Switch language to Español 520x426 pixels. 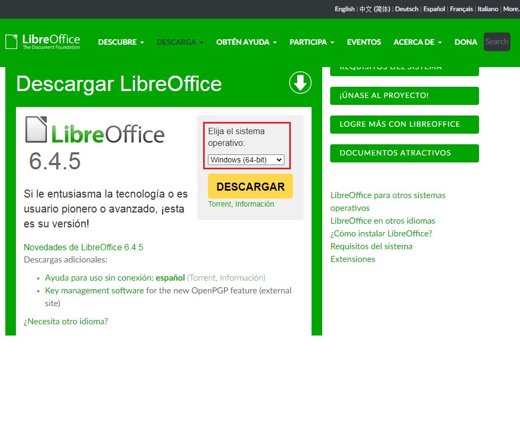click(434, 9)
